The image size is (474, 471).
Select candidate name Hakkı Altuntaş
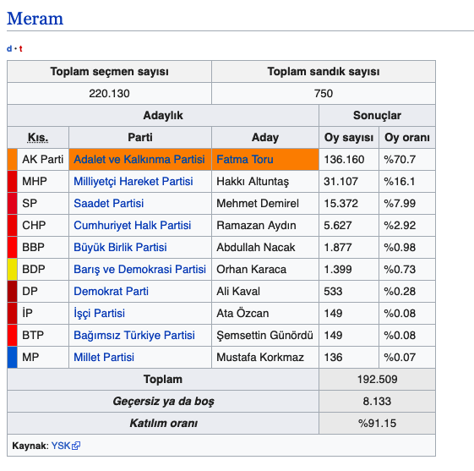pos(253,182)
